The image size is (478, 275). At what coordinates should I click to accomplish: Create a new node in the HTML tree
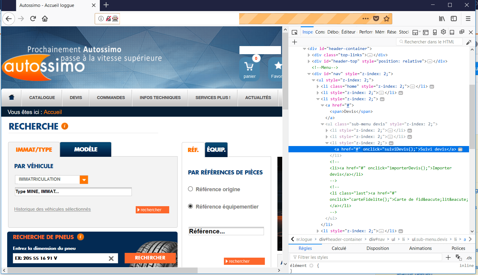(x=294, y=42)
